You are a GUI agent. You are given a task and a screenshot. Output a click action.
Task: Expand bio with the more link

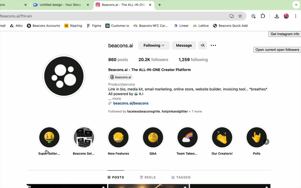(x=117, y=99)
